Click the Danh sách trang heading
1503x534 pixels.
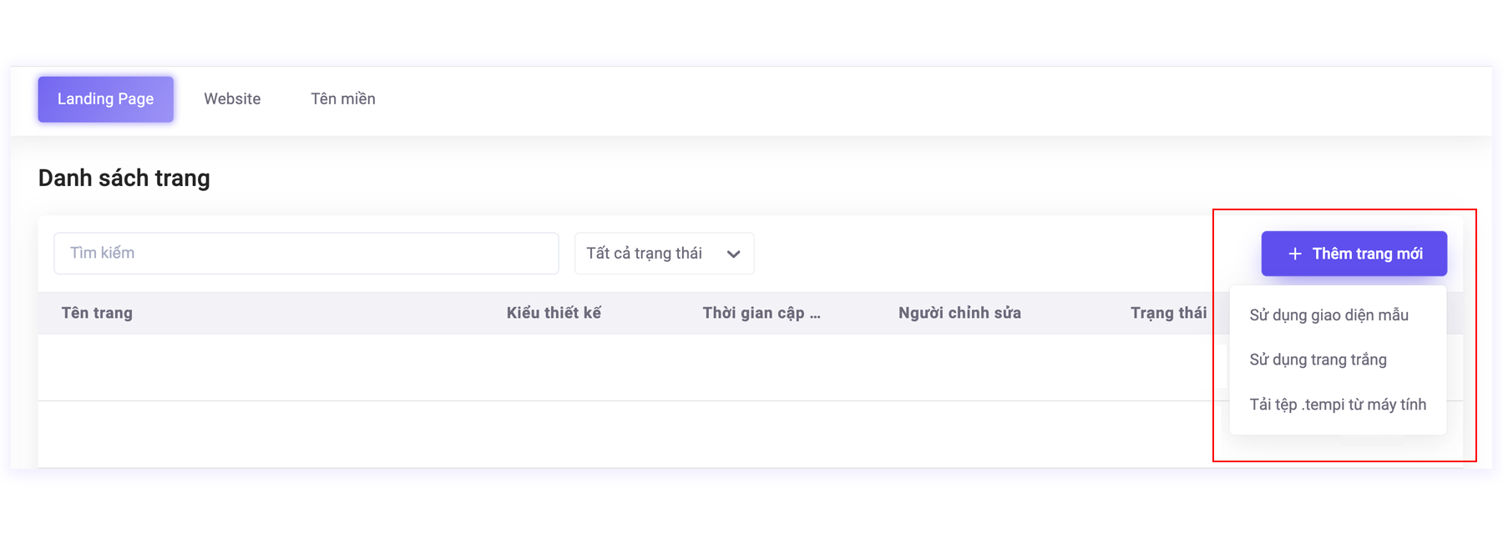click(124, 179)
